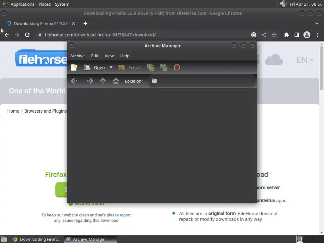Click the Location input field
The width and height of the screenshot is (324, 243).
pyautogui.click(x=202, y=81)
